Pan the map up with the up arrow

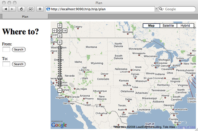tap(60, 25)
